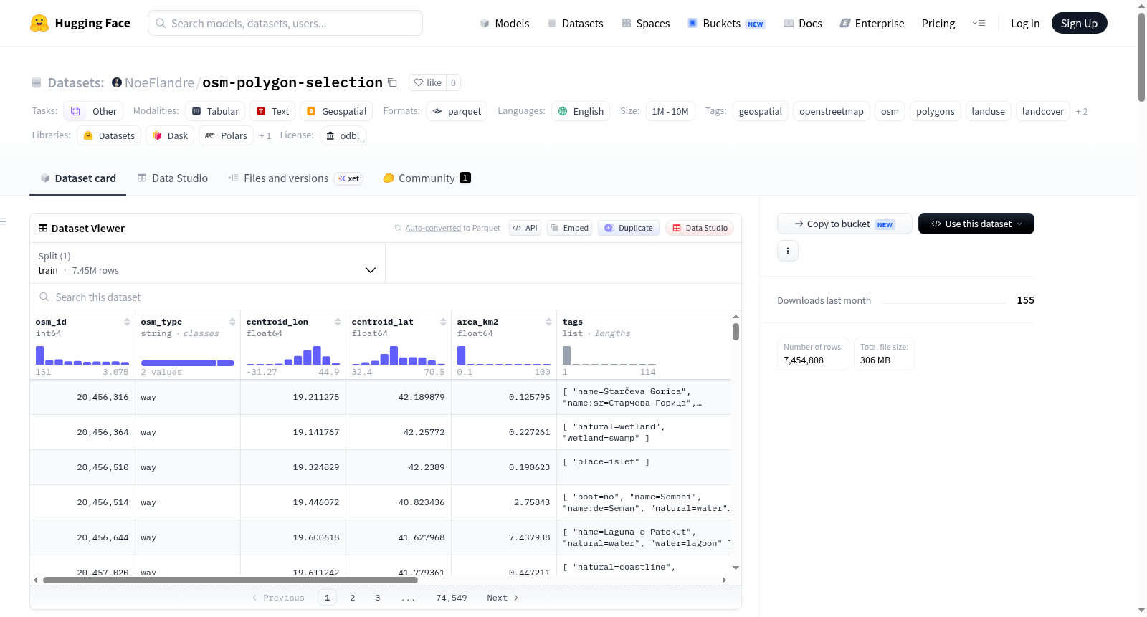Image resolution: width=1147 pixels, height=617 pixels.
Task: Select the landcover tag
Action: tap(1043, 111)
